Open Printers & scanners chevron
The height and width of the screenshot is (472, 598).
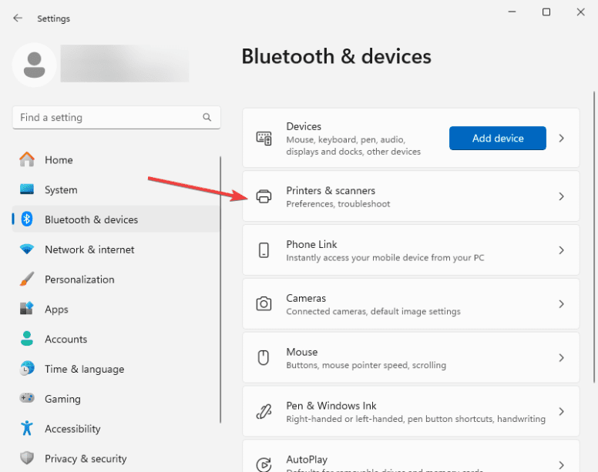(562, 196)
